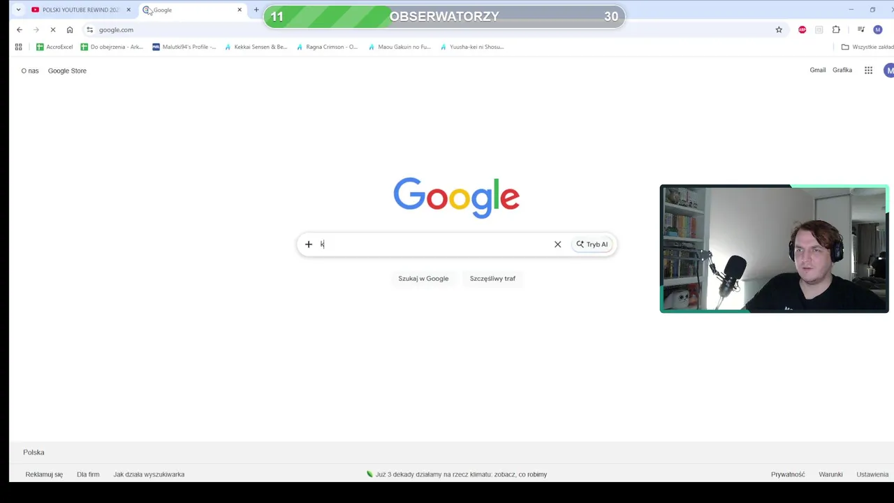This screenshot has width=894, height=503.
Task: Clear the search box with X
Action: (x=557, y=244)
